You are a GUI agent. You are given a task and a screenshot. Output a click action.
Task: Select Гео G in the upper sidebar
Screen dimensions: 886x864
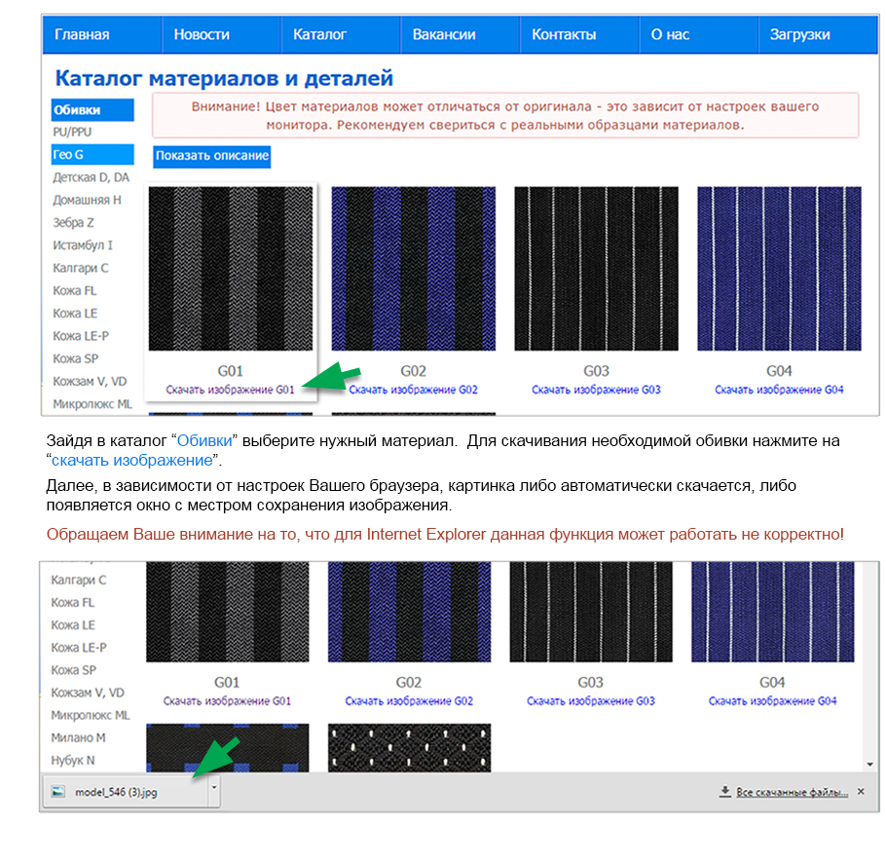tap(68, 155)
